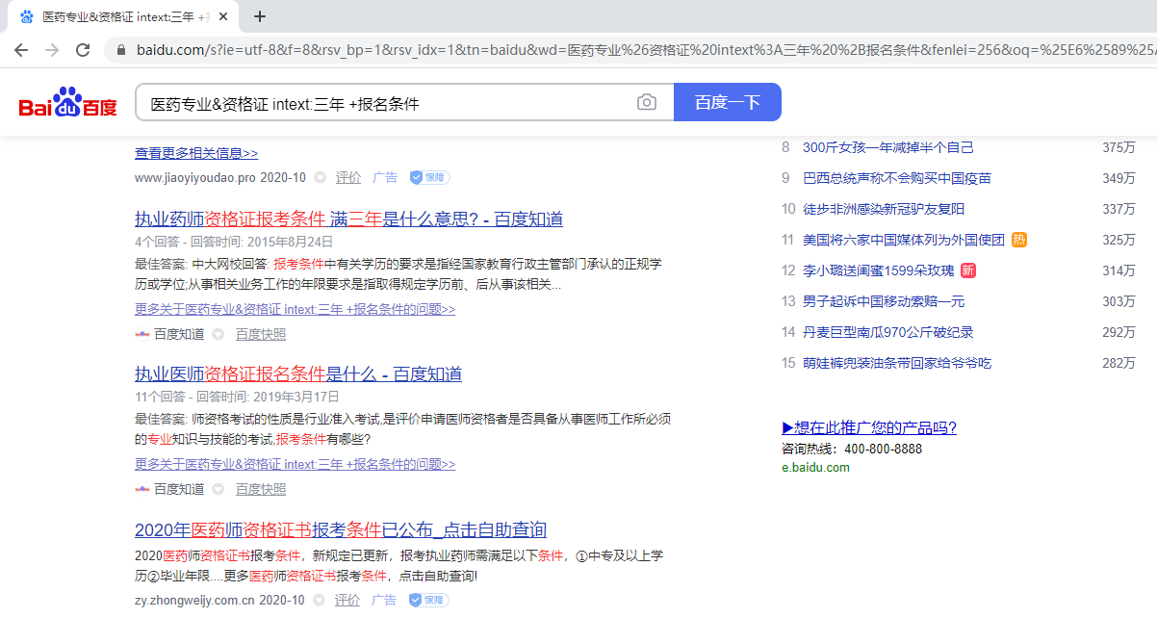Click the browser address bar URL

tap(635, 49)
